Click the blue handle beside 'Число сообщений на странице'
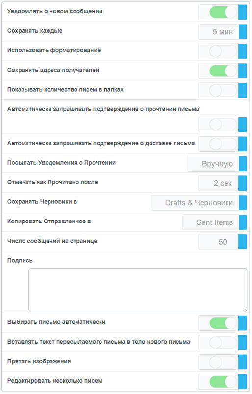Screen dimensions: 252x394 click(243, 242)
